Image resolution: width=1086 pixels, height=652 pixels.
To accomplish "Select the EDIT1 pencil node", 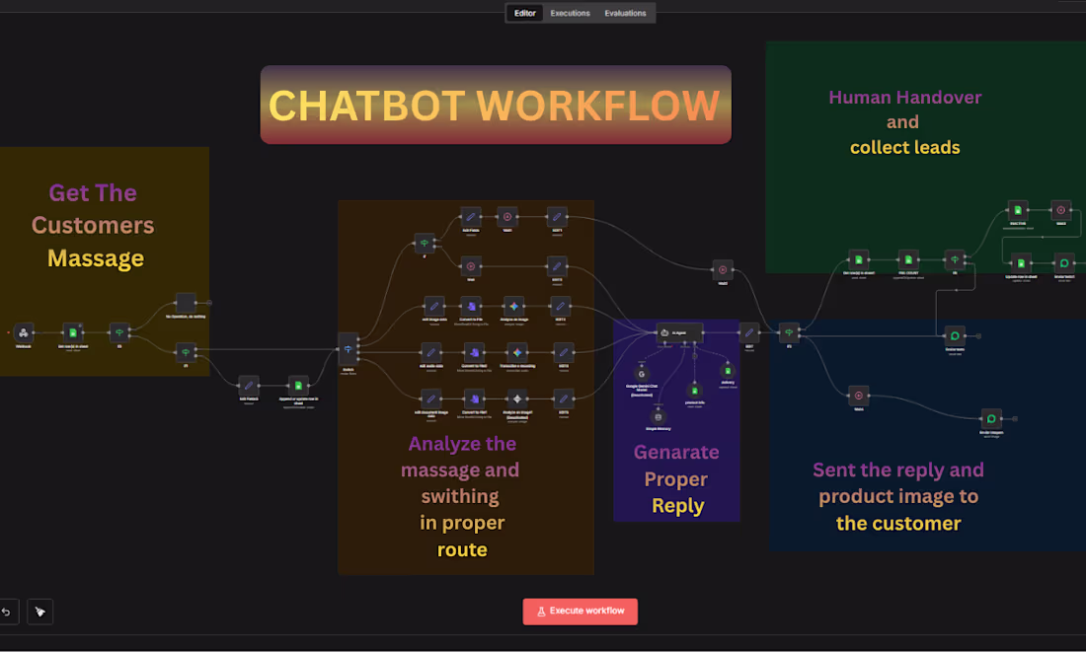I will [557, 217].
